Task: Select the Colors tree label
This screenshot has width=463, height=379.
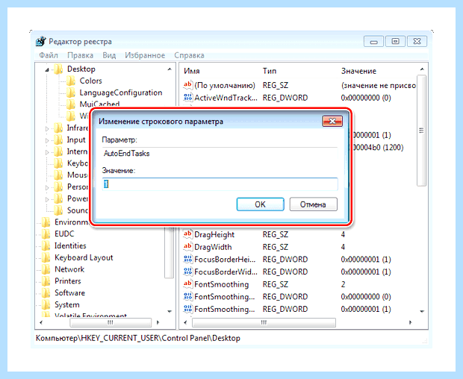Action: pos(90,81)
